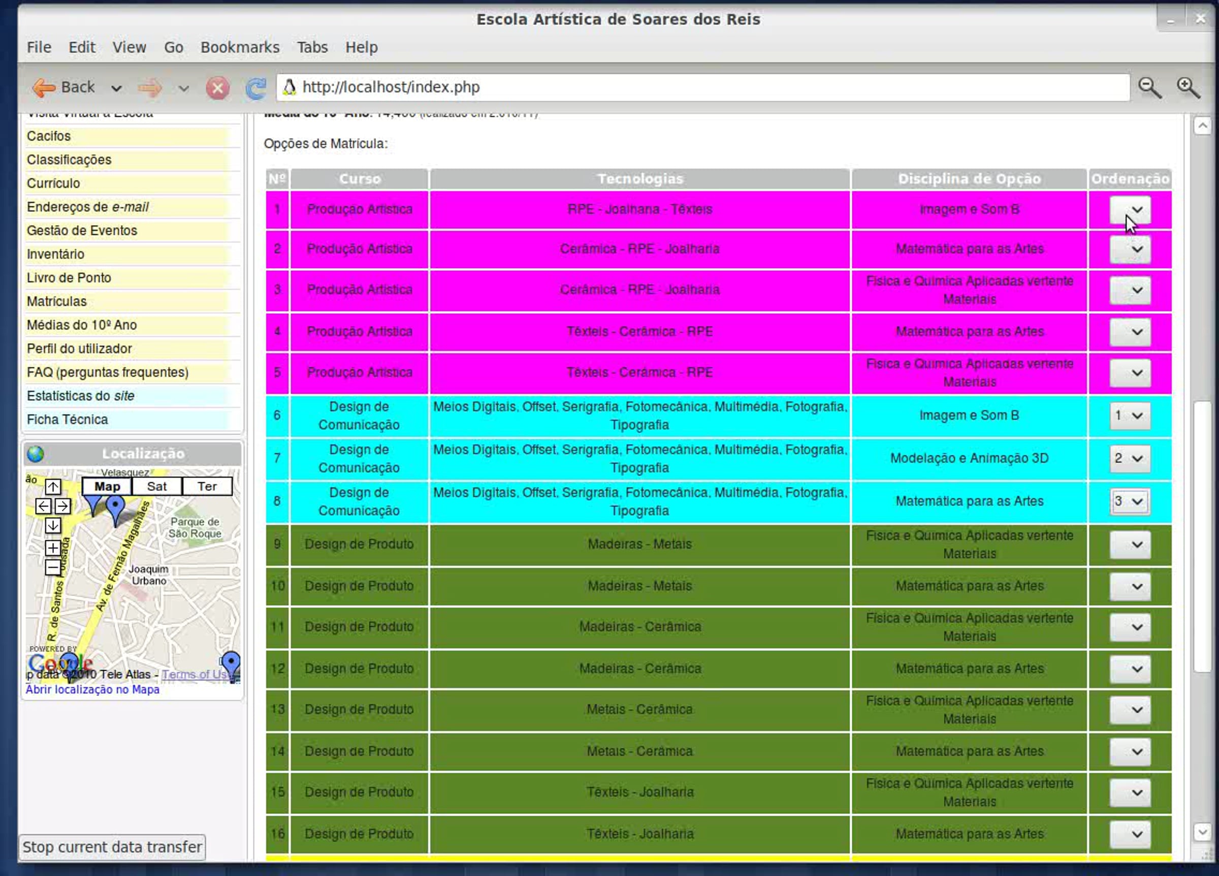
Task: Click the Forward arrow icon
Action: pos(150,88)
